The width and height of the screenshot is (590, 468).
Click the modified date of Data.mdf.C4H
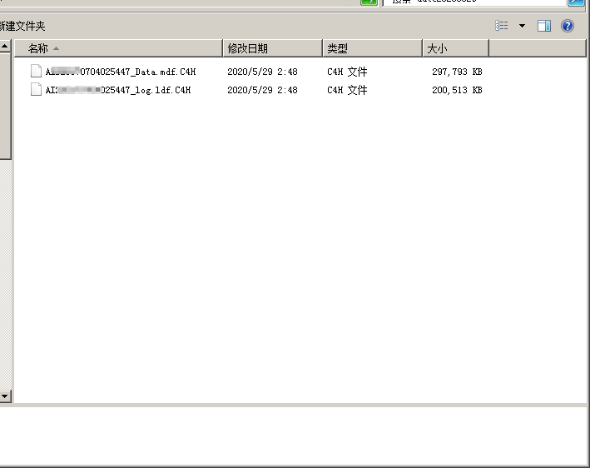point(262,72)
